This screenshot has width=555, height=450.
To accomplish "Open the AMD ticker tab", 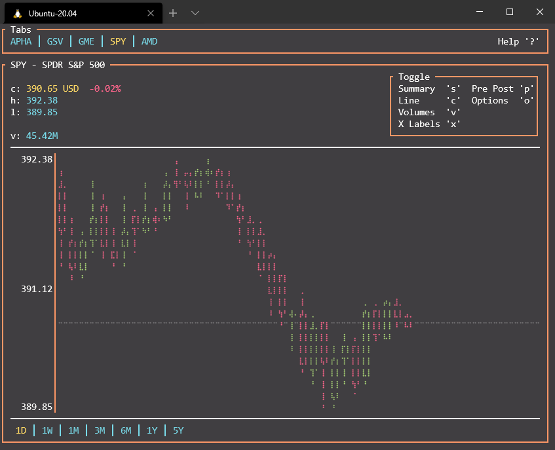I will pos(149,41).
